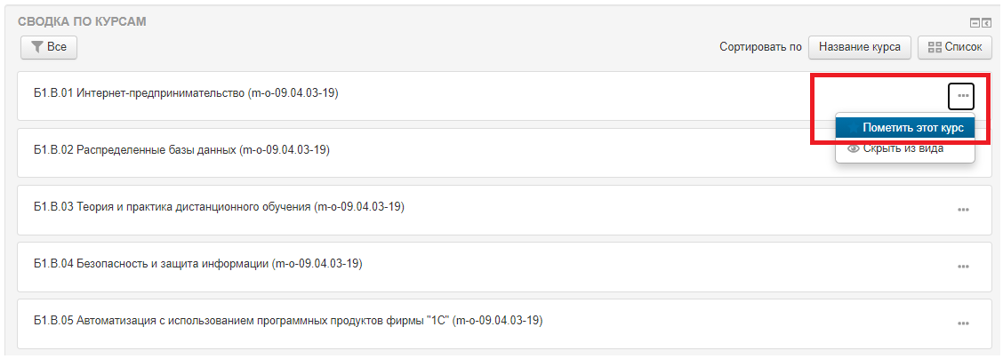
Task: Open course Б1.В.01 Интернет-предпринимательство
Action: (186, 92)
